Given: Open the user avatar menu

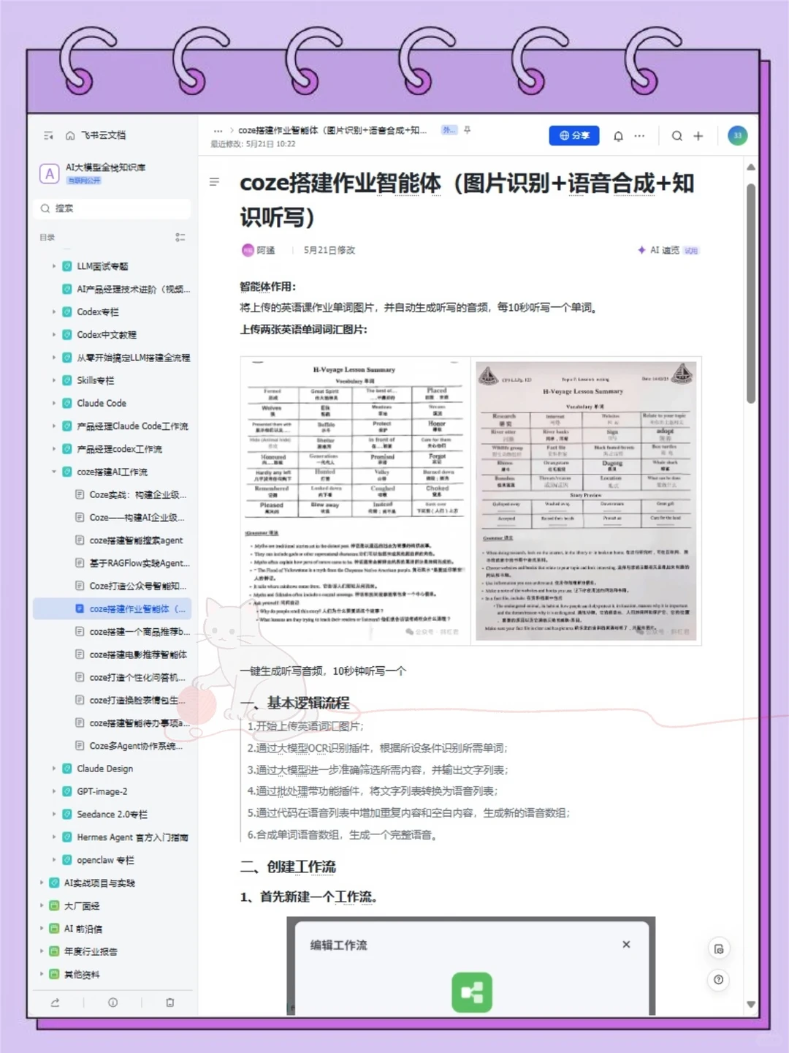Looking at the screenshot, I should (x=737, y=135).
